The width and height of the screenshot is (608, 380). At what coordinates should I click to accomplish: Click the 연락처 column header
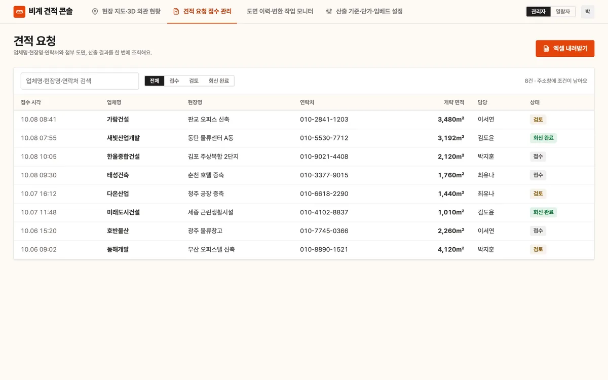[307, 102]
